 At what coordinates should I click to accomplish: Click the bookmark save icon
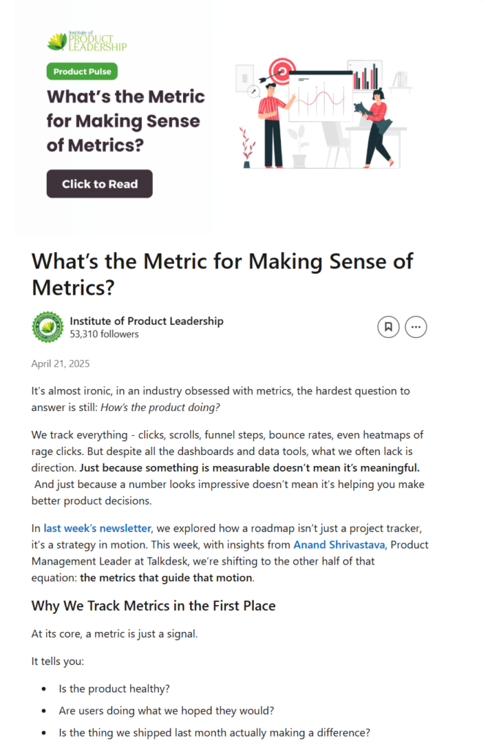pos(388,327)
